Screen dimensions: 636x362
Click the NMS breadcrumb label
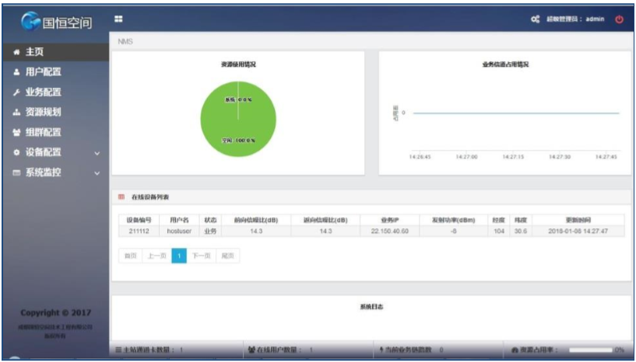pyautogui.click(x=125, y=42)
